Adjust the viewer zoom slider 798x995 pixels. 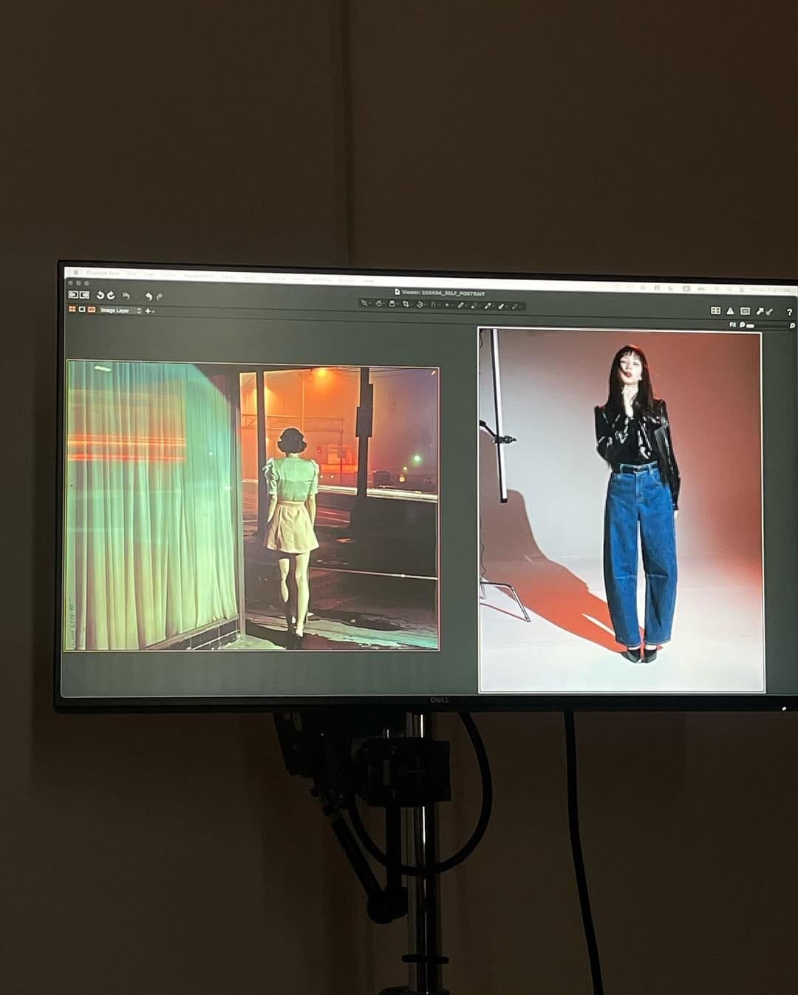point(750,325)
